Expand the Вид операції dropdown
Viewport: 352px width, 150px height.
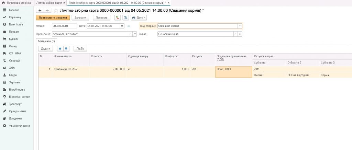(240, 26)
